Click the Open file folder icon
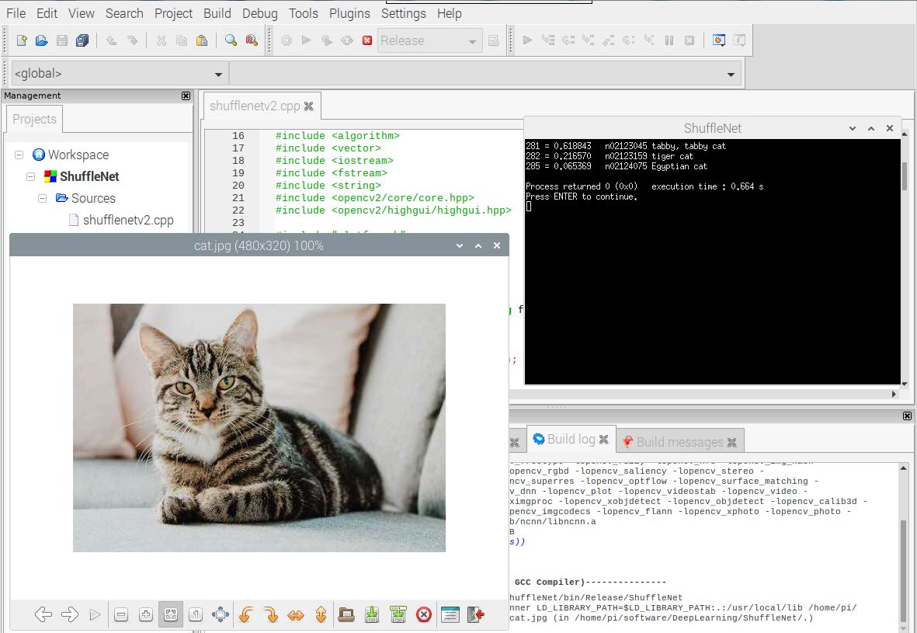Screen dimensions: 917x633 42,40
